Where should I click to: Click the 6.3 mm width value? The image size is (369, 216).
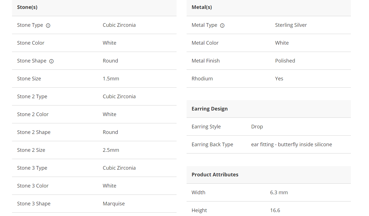point(279,193)
